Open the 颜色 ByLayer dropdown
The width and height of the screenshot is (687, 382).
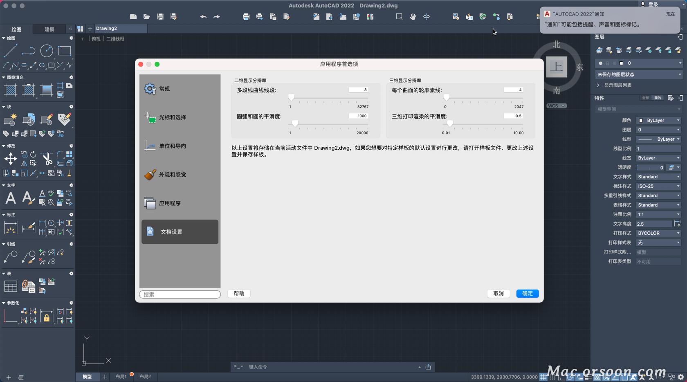click(x=658, y=120)
